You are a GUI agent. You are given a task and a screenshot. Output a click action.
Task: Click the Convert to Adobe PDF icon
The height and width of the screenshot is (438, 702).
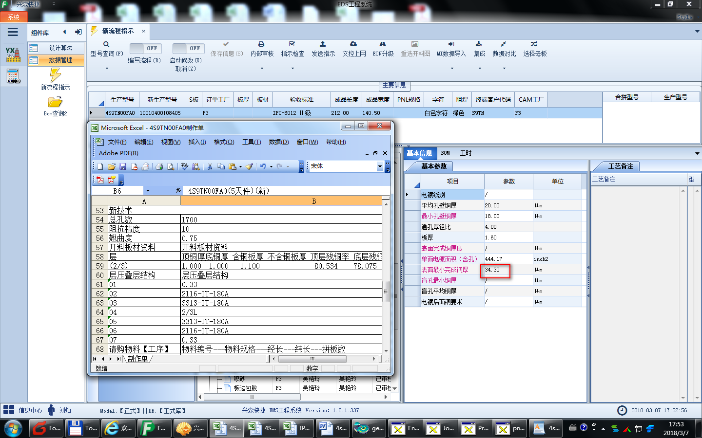point(100,180)
